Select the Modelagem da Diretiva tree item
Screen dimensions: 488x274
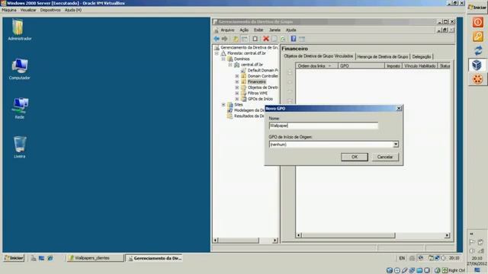pos(249,110)
